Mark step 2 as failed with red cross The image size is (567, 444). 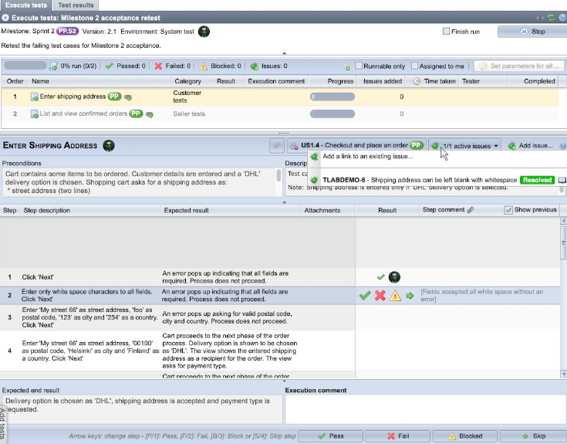[380, 296]
